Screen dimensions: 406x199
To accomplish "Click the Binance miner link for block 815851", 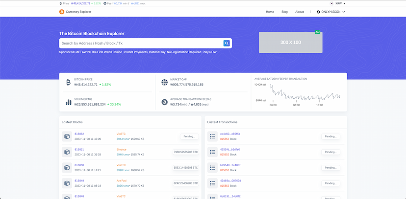I will [122, 150].
